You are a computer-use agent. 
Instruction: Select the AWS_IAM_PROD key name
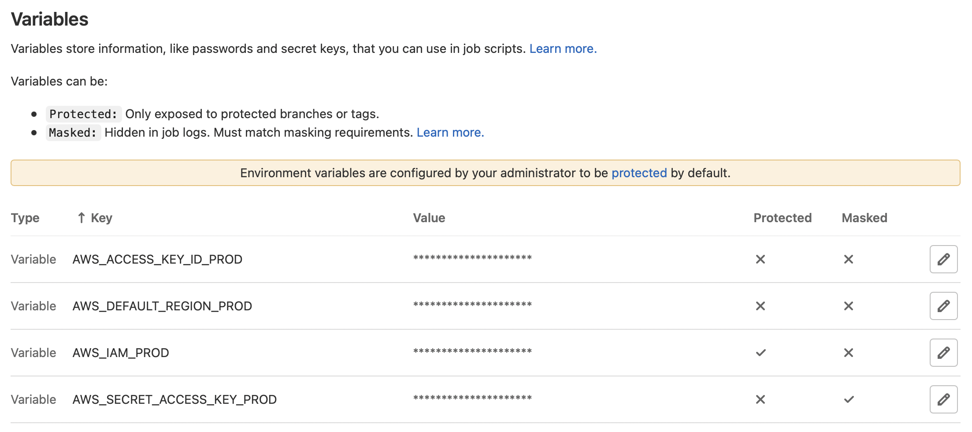point(121,353)
